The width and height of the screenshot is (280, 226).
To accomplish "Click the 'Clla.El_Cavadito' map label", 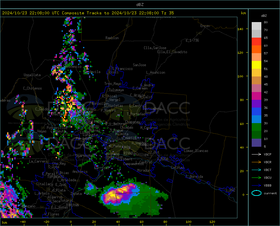I will click(172, 52).
